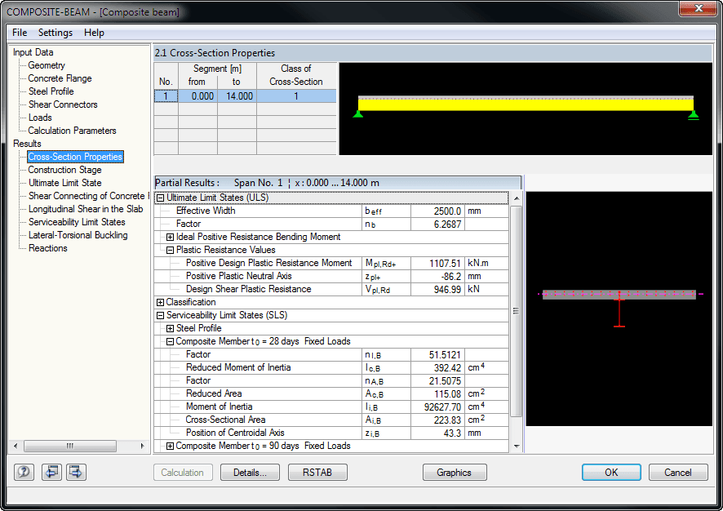Click the yellow beam in the span graphic
Viewport: 723px width, 511px height.
pos(526,104)
